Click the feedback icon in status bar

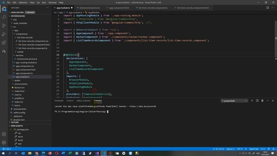click(269, 149)
